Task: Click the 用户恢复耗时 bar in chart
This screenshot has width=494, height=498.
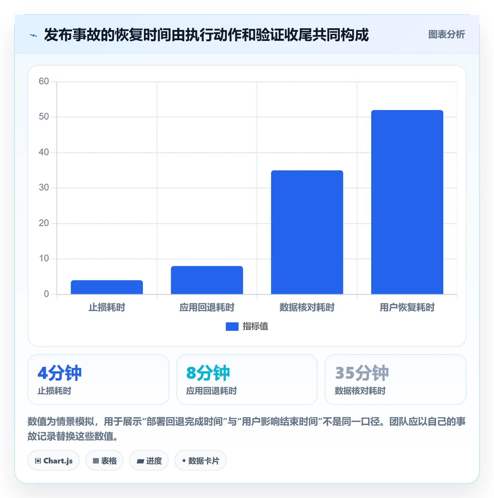Action: [407, 202]
